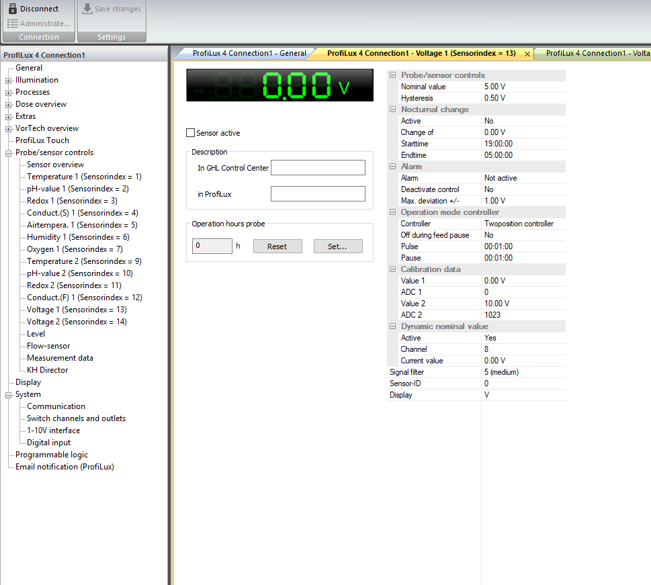Click the Reset operation hours button
This screenshot has width=651, height=585.
click(x=277, y=246)
